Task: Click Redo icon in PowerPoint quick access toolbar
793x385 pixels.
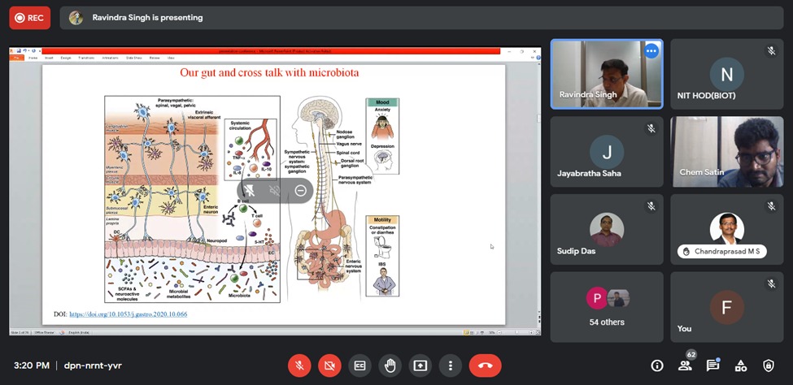Action: (x=33, y=51)
